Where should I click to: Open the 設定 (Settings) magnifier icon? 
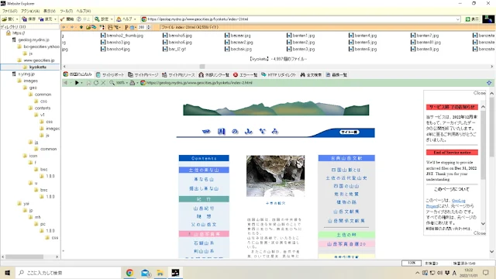pyautogui.click(x=97, y=19)
